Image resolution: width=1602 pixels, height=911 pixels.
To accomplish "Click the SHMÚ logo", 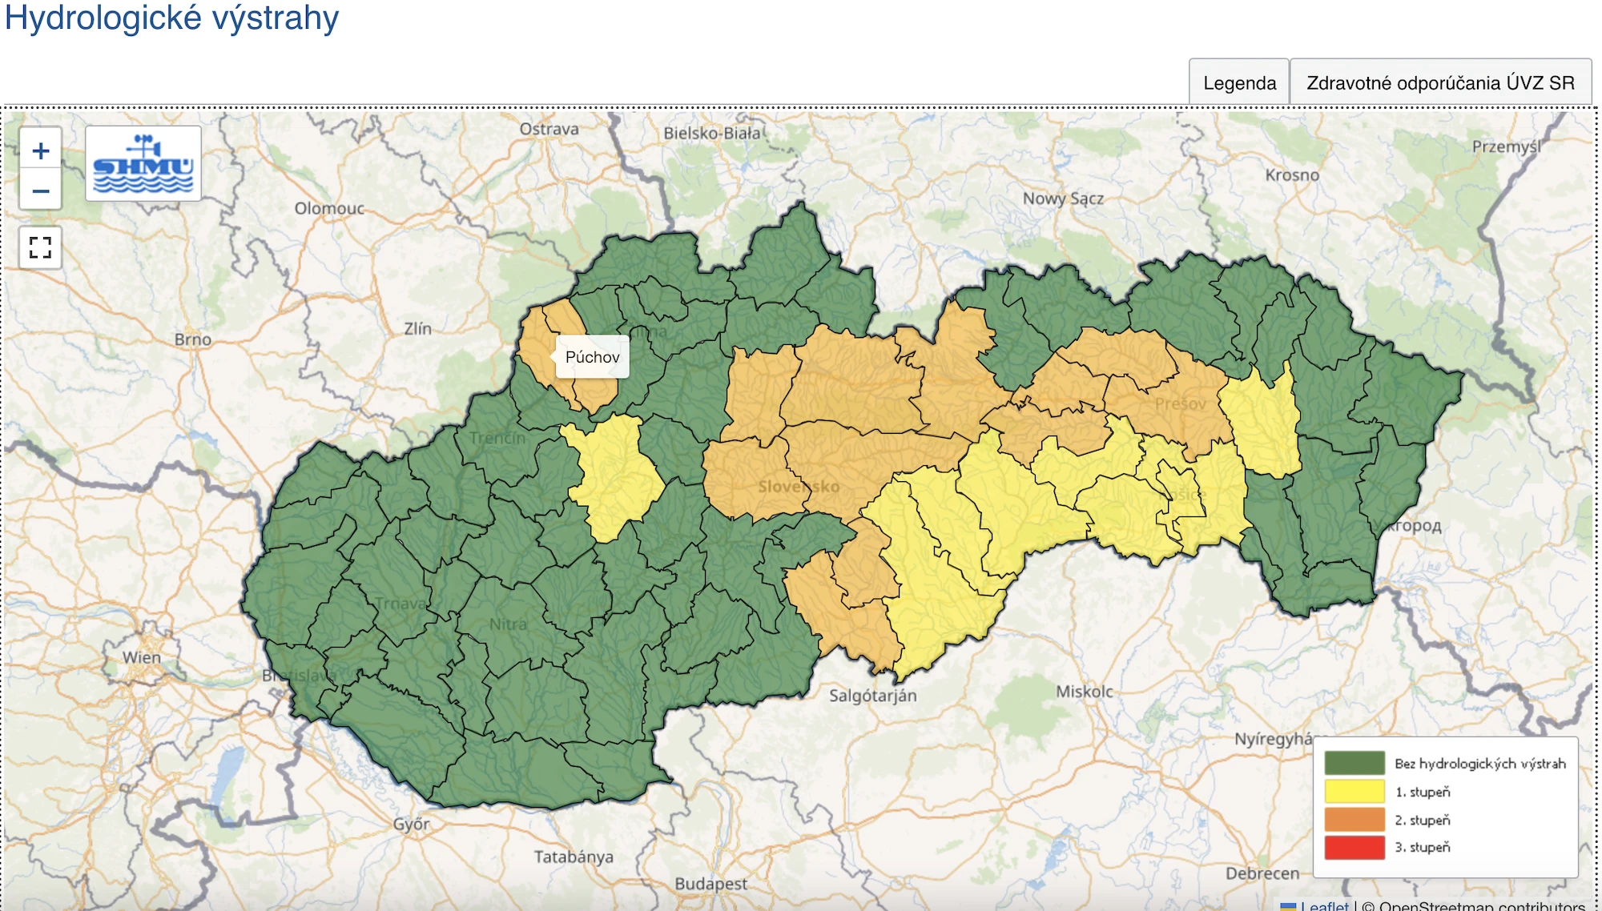I will coord(143,164).
